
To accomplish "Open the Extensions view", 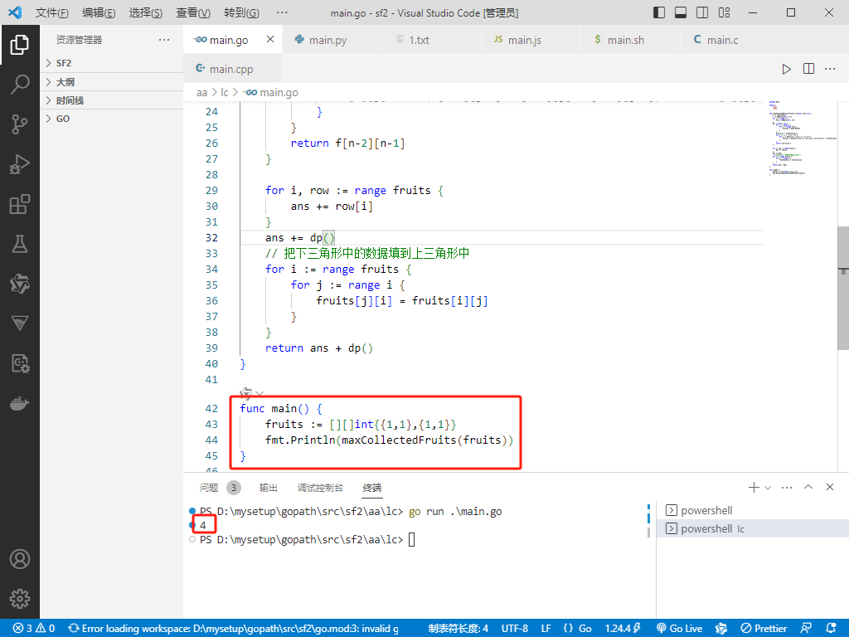I will coord(20,204).
